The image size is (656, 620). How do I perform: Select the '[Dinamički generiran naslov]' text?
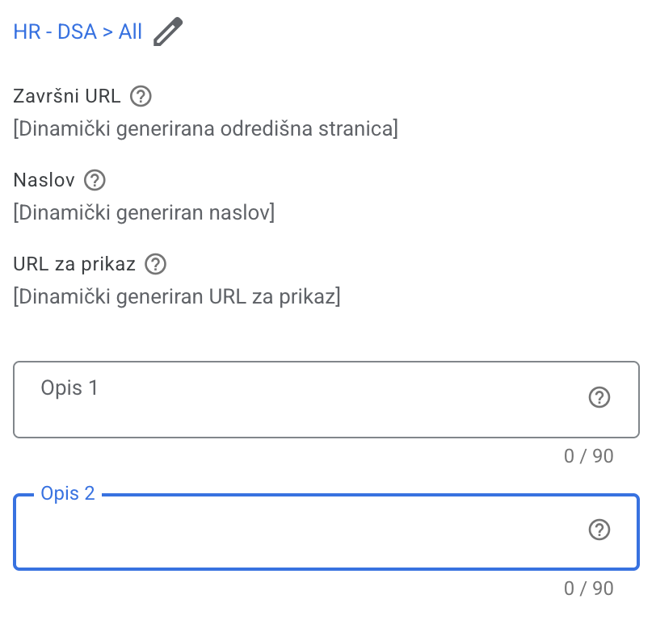[144, 213]
